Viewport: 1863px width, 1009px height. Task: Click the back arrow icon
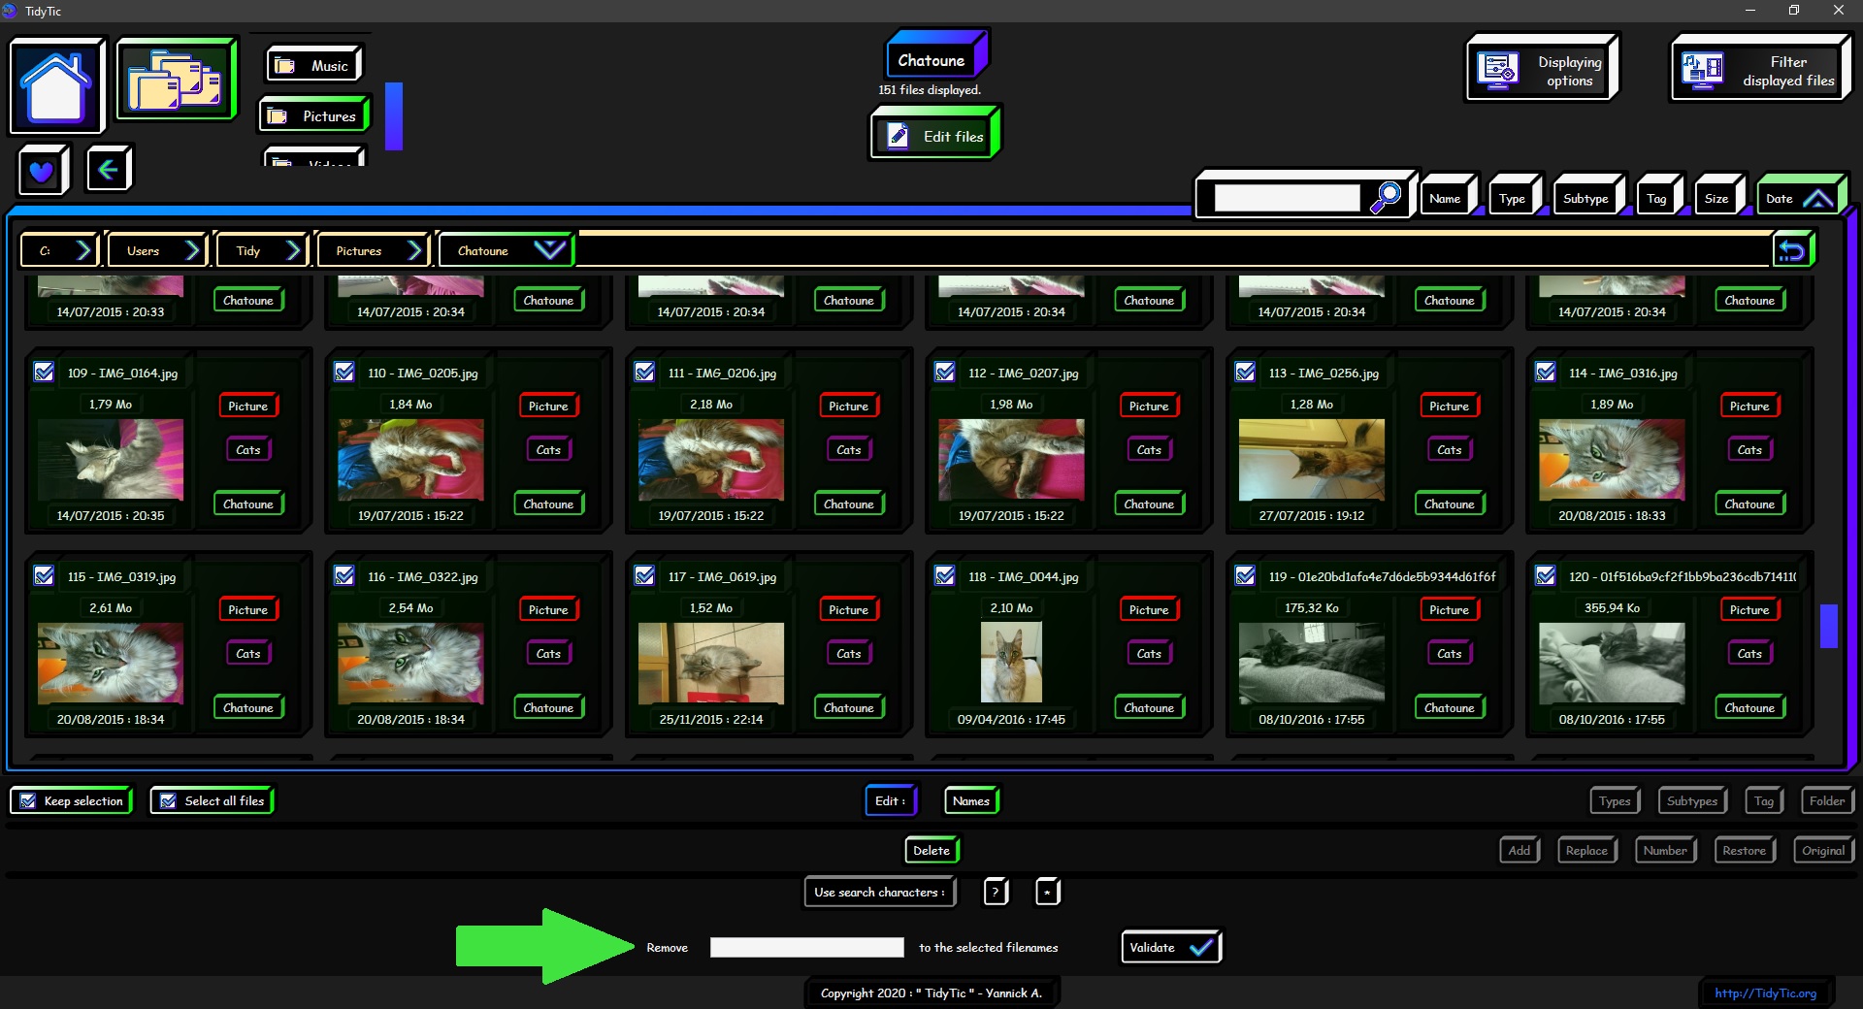(108, 170)
